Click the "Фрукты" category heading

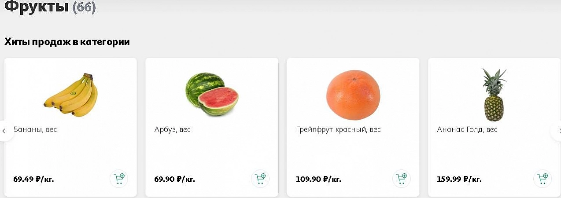coord(36,7)
